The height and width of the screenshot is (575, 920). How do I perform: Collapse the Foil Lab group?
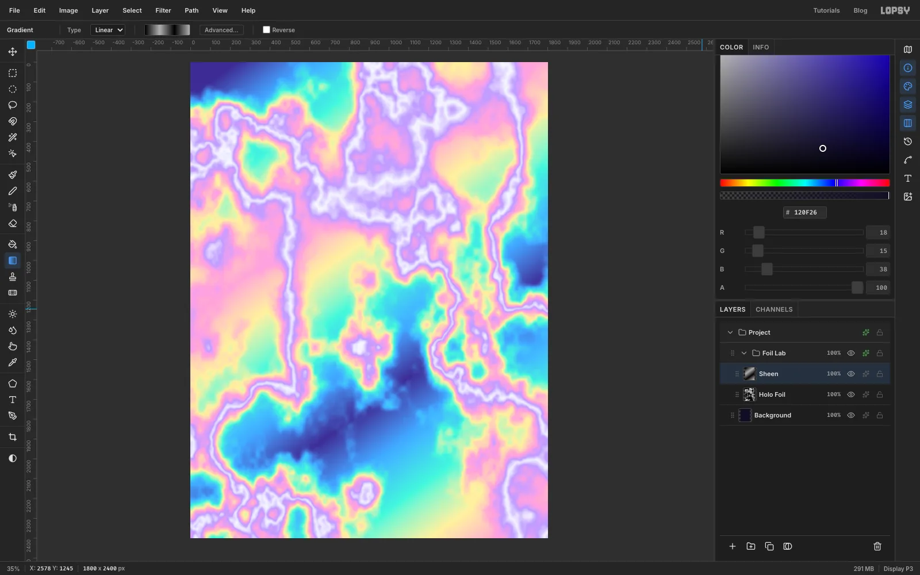point(744,353)
